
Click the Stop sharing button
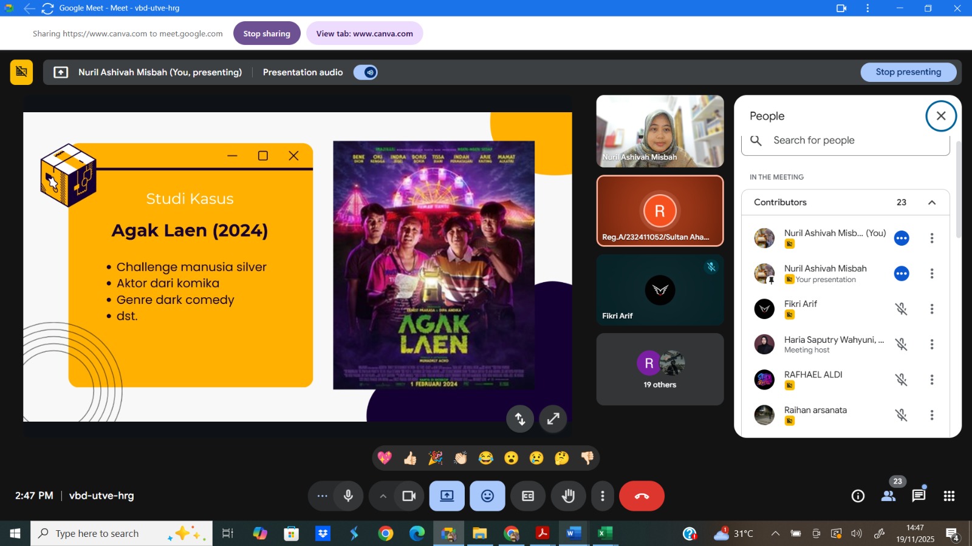coord(267,33)
